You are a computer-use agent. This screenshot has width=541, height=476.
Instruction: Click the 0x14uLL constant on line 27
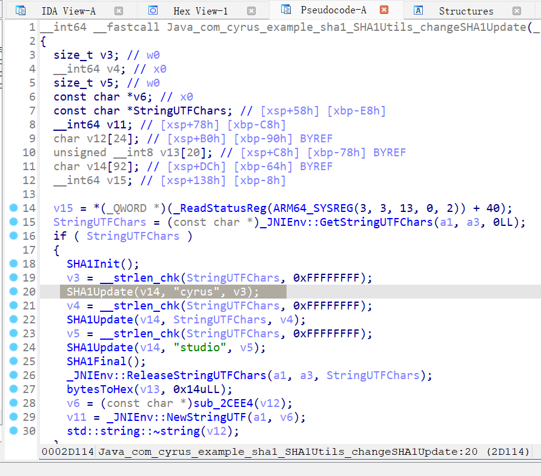pos(196,389)
